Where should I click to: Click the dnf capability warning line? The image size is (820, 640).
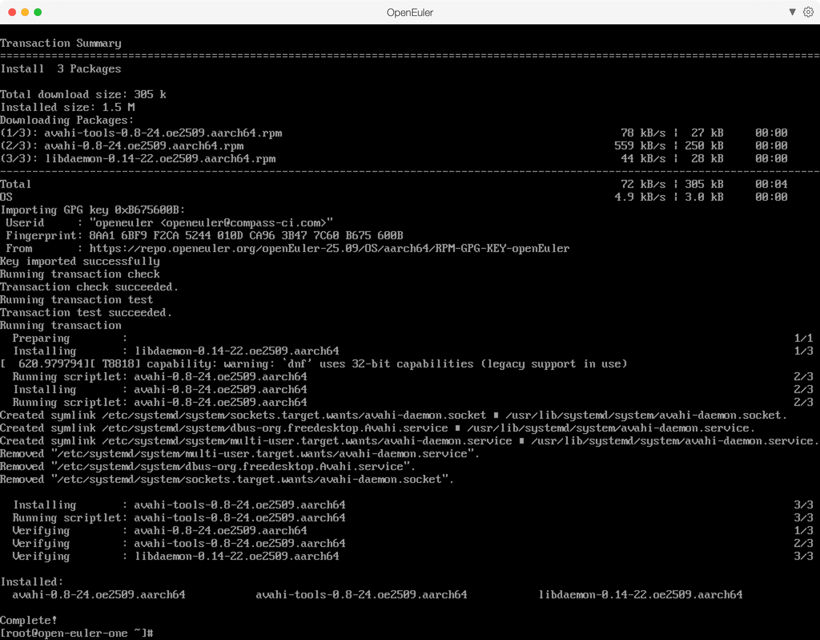pyautogui.click(x=314, y=364)
